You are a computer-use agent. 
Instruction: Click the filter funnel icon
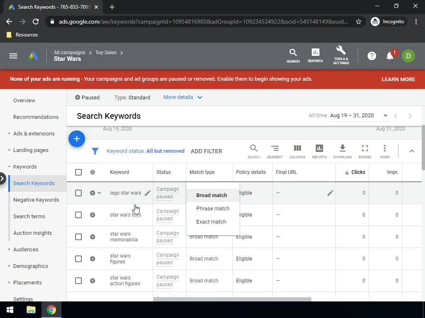(95, 151)
